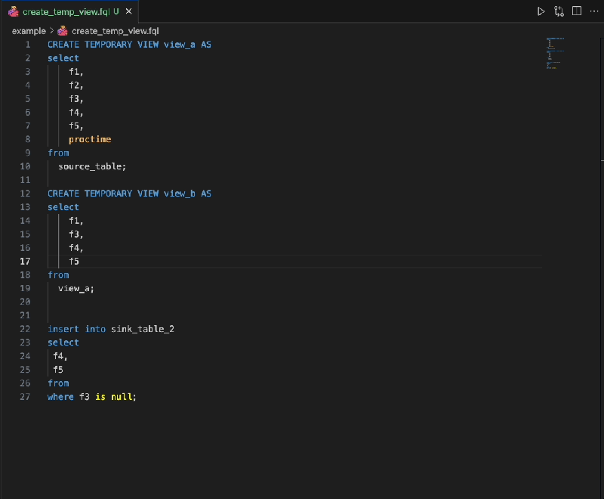Click 'null;' on line 27
Screen dimensions: 604x499
(x=124, y=397)
